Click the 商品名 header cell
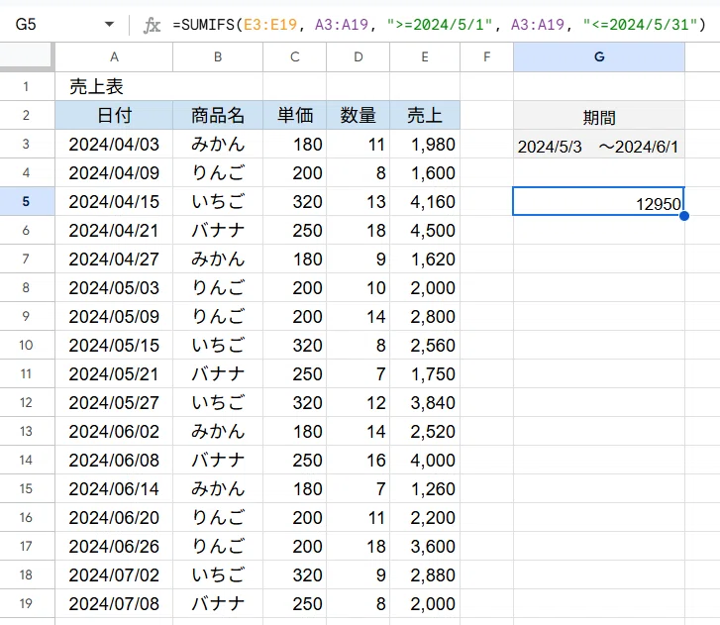720x625 pixels. coord(218,115)
